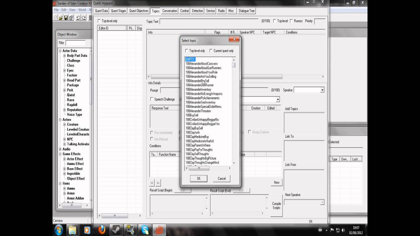The width and height of the screenshot is (420, 236).
Task: Click OK in Select topic dialog
Action: pos(199,179)
